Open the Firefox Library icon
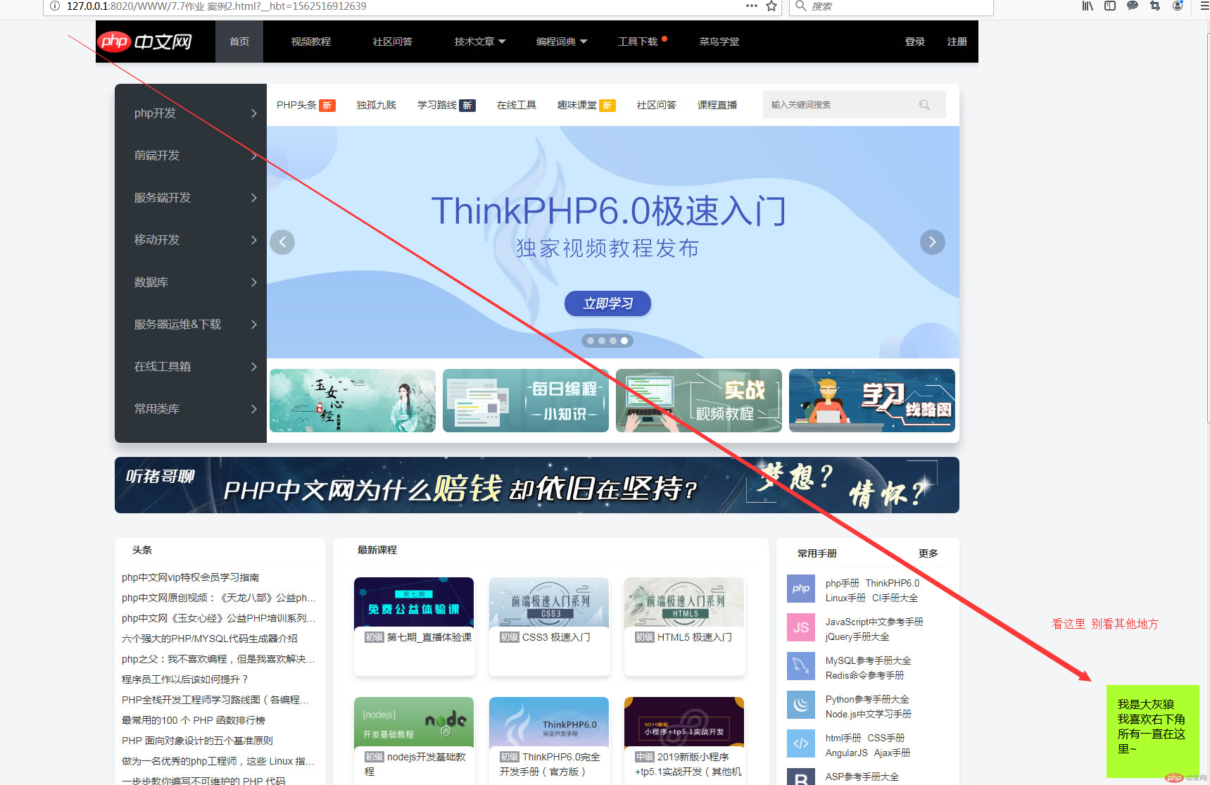 tap(1088, 6)
